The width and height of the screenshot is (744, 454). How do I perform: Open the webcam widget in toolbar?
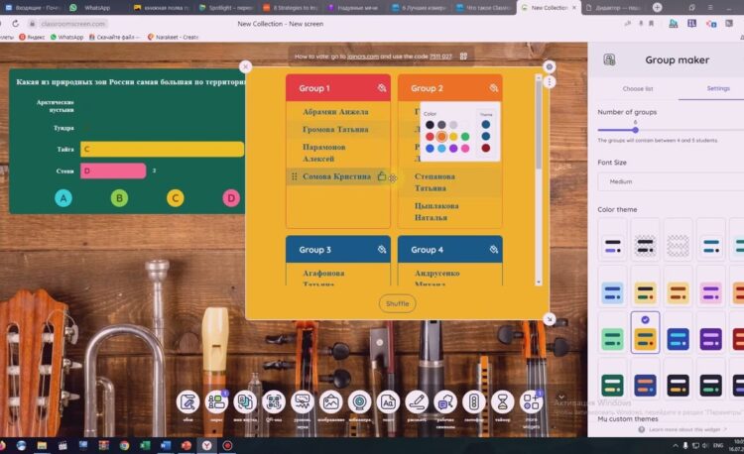[359, 402]
